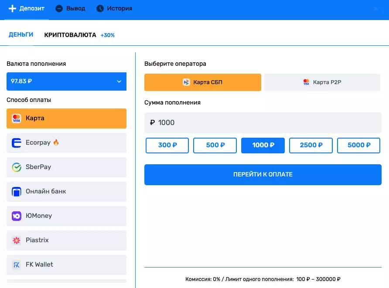Choose the 300 ₽ quick amount
389x288 pixels.
click(167, 146)
